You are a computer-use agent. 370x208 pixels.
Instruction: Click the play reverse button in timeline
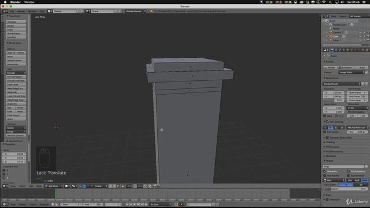pos(135,205)
